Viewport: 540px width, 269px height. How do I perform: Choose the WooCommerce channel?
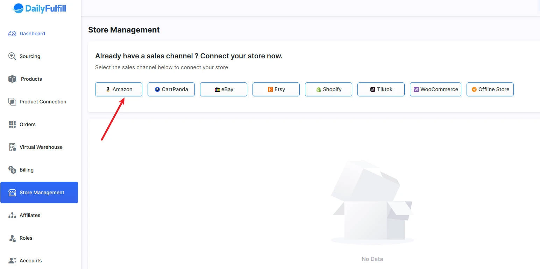click(x=435, y=89)
